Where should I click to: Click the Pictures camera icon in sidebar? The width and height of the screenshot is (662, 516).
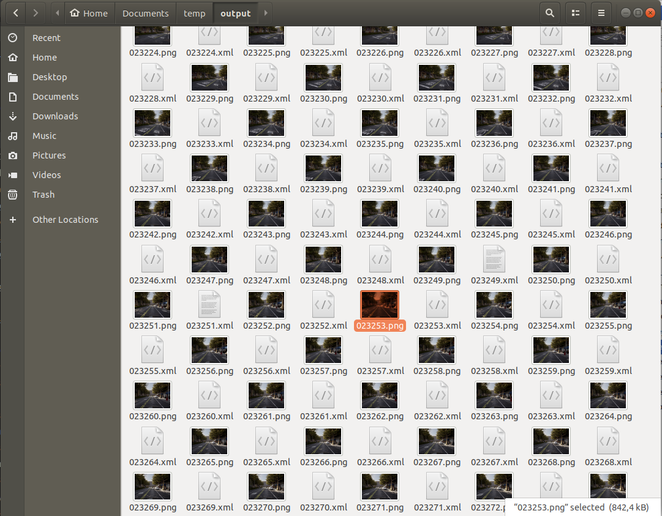tap(12, 155)
